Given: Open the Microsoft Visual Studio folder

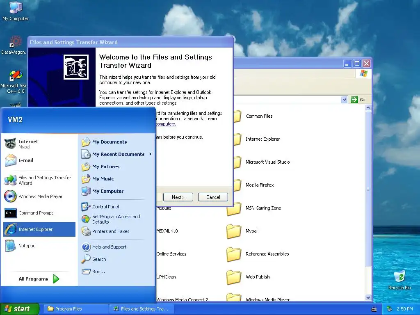Looking at the screenshot, I should coord(262,162).
